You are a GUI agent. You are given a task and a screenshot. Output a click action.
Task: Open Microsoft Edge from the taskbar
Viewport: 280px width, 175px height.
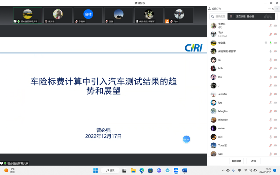pos(142,171)
